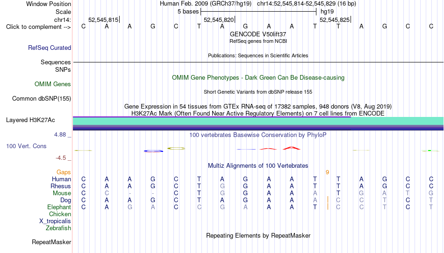
Task: Open the RefSeq Curated track label
Action: tap(49, 48)
